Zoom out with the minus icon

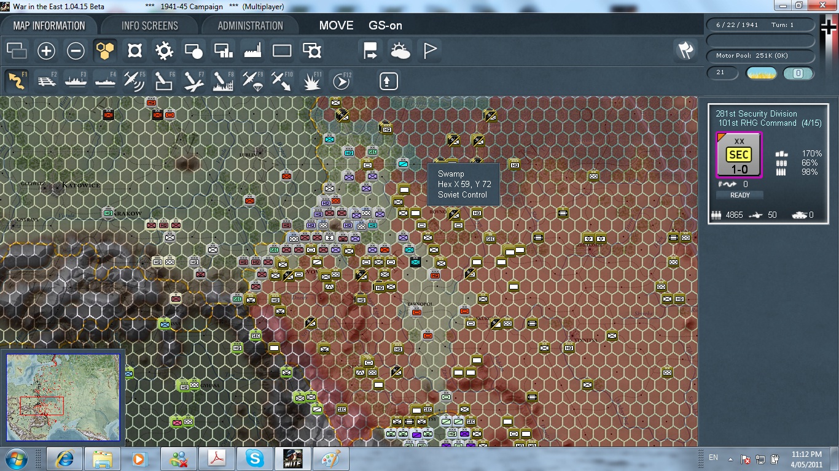(x=76, y=51)
